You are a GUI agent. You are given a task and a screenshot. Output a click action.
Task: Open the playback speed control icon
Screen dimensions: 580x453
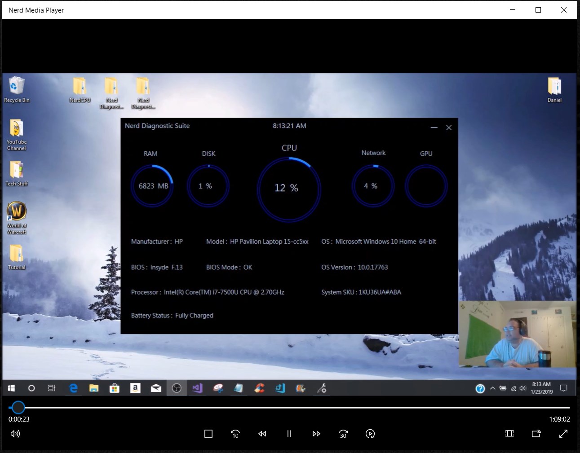(x=370, y=434)
